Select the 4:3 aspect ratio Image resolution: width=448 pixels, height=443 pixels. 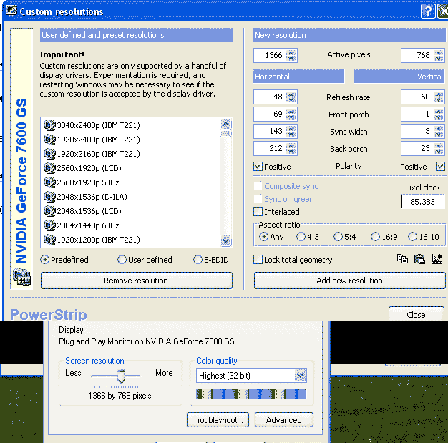[301, 237]
